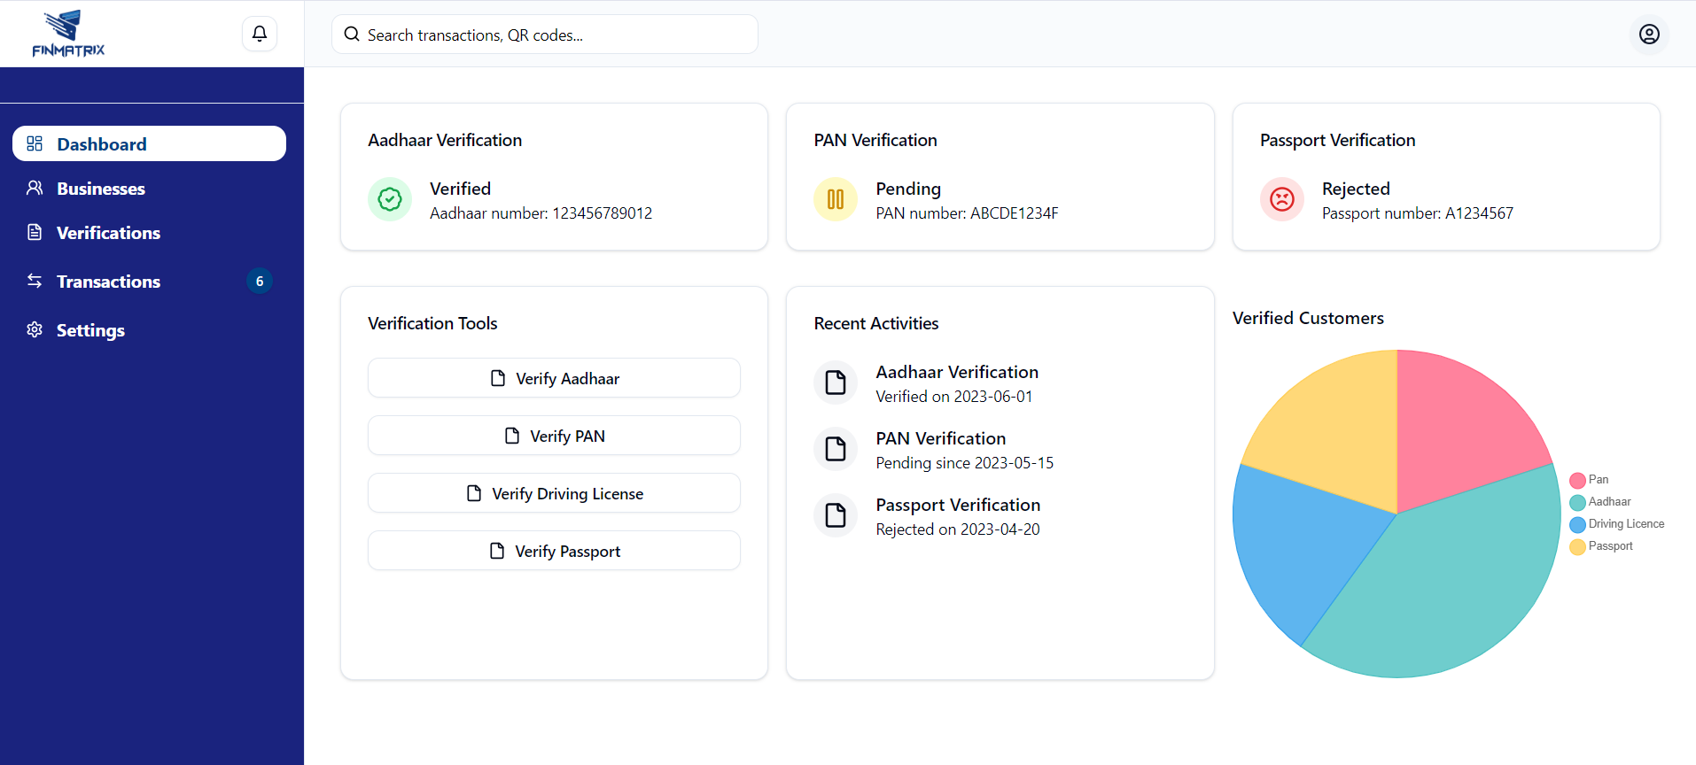Click the 'Pending since 2023-05-15' text
The height and width of the screenshot is (765, 1696).
coord(965,463)
